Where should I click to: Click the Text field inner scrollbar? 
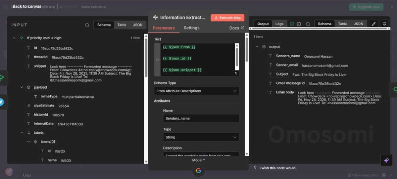click(237, 57)
